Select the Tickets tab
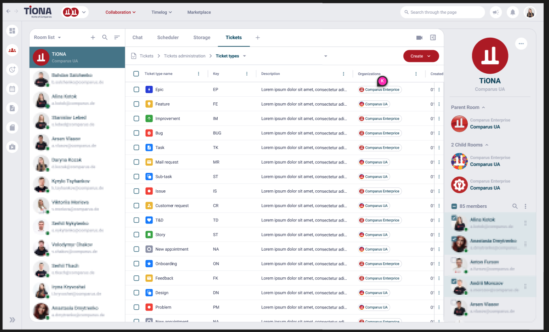This screenshot has width=549, height=332. point(234,37)
